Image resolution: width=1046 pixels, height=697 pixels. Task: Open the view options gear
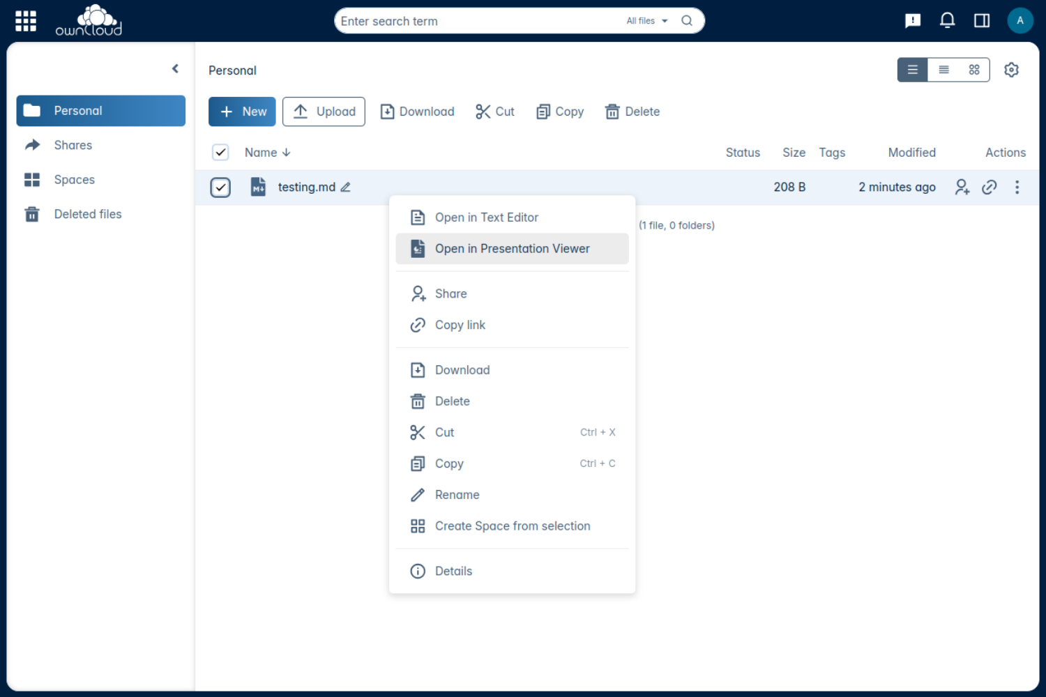click(1011, 70)
